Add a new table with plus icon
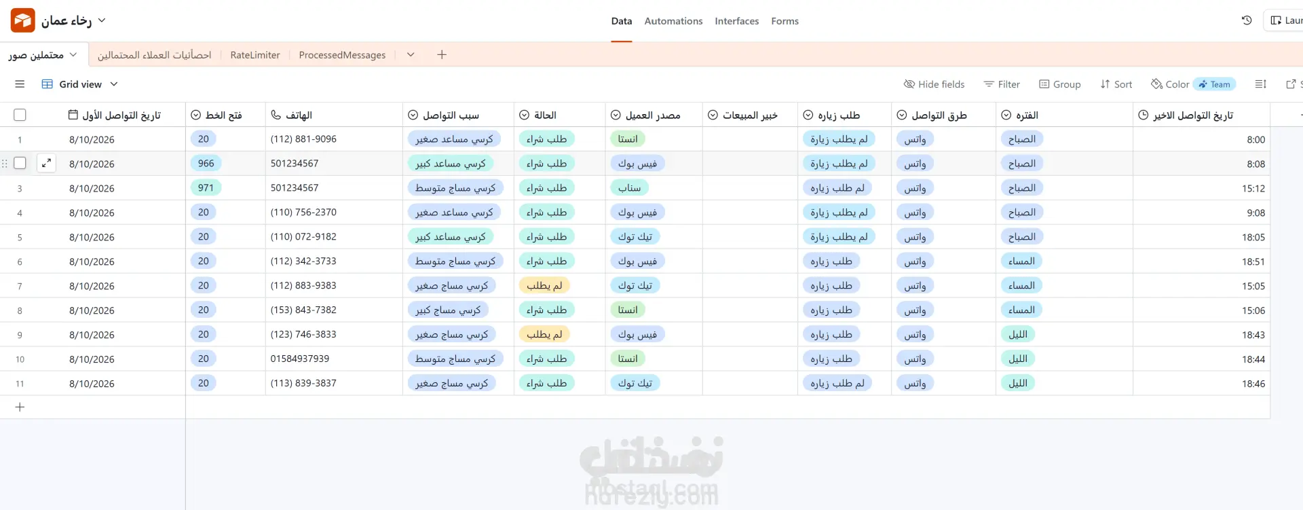The height and width of the screenshot is (510, 1303). (442, 54)
